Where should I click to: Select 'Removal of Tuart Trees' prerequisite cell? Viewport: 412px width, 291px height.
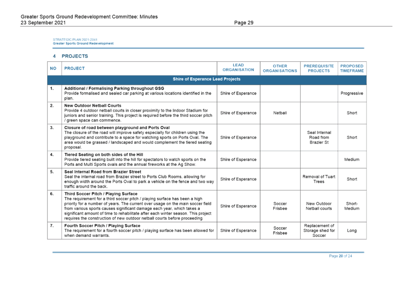(x=319, y=179)
